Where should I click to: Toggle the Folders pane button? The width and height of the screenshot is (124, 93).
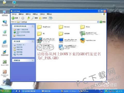point(43,18)
